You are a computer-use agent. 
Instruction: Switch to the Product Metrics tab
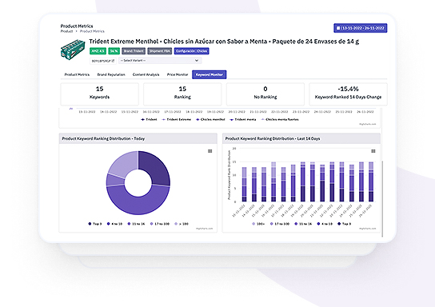tap(77, 74)
